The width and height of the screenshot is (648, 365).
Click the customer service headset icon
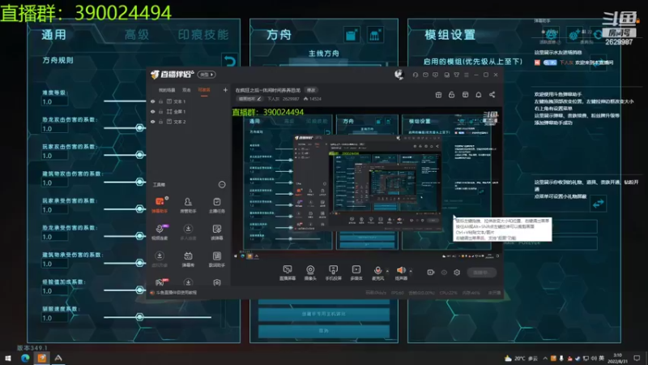click(416, 75)
